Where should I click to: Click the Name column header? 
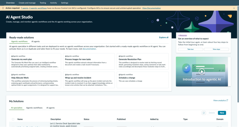tap(20, 119)
